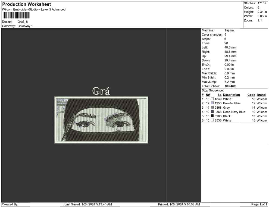Click the Page 1 of 1 indicator
This screenshot has height=207, width=269.
click(x=259, y=204)
